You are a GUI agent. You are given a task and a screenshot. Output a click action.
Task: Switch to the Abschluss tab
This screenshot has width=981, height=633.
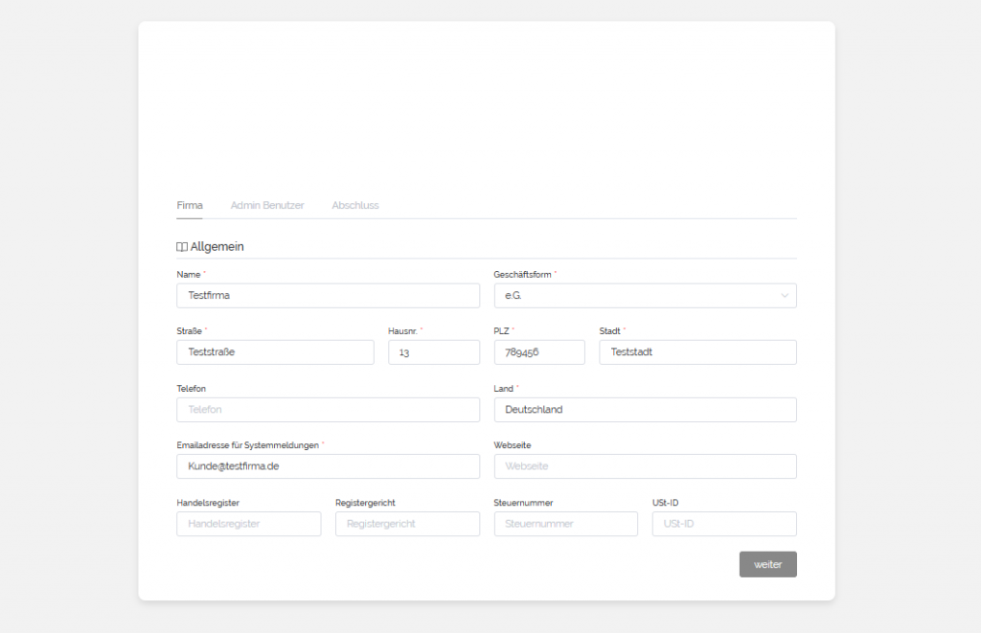tap(355, 206)
